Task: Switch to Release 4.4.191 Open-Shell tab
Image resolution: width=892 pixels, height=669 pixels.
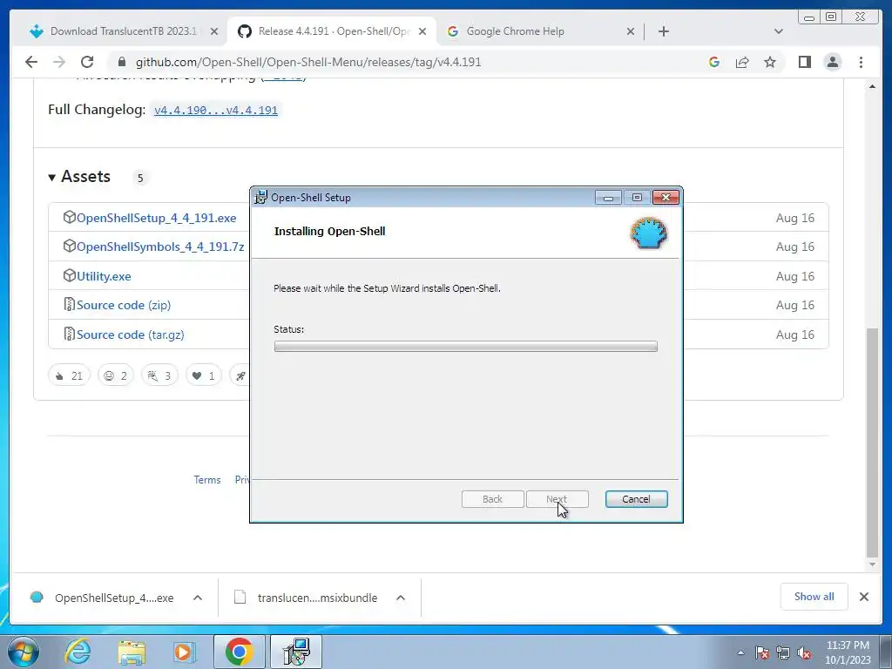Action: click(333, 31)
